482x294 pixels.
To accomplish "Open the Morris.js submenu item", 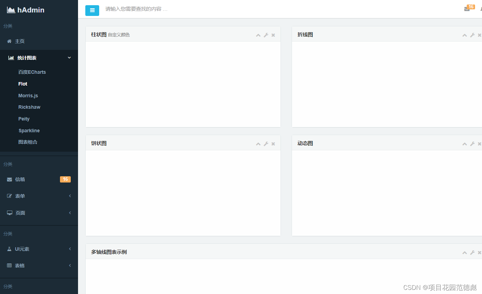I will [28, 96].
